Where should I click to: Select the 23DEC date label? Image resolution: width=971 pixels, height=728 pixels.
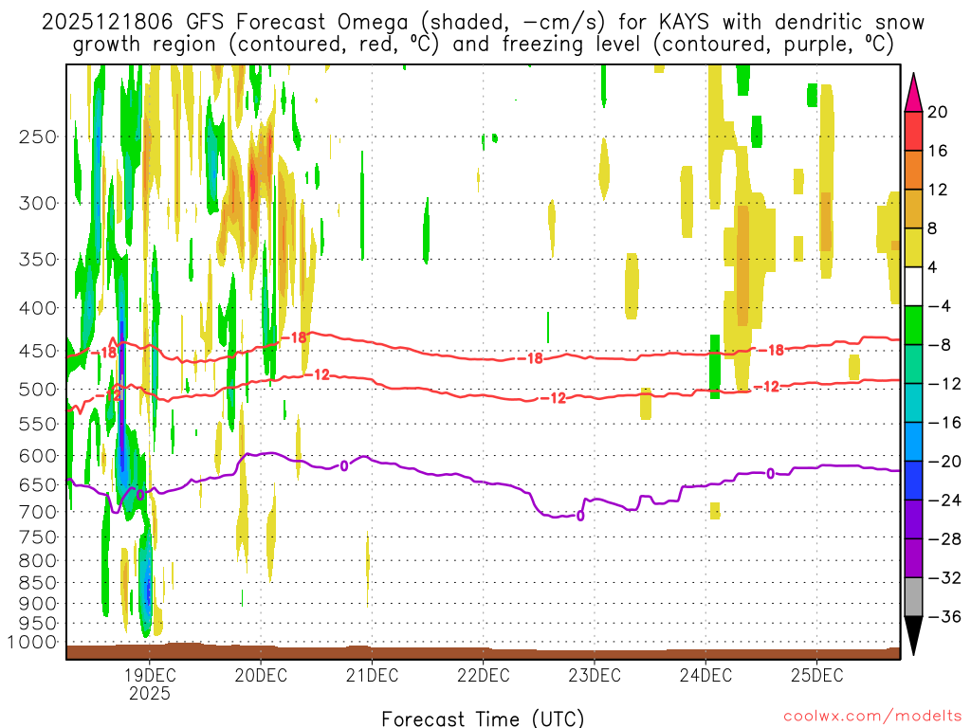[595, 675]
